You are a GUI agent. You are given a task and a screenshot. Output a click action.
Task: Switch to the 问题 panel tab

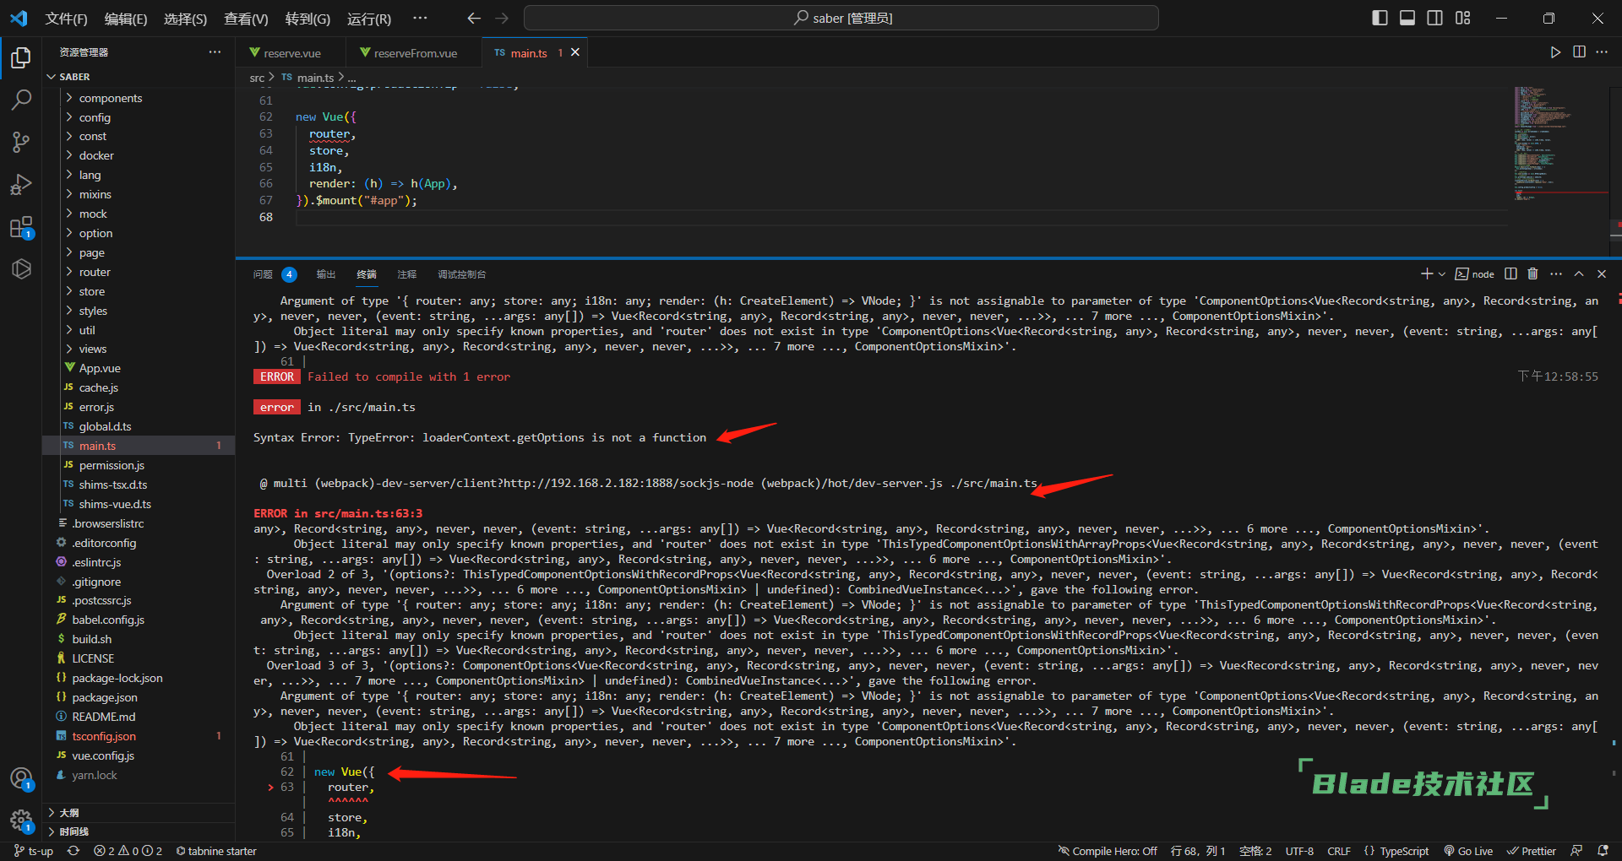pos(263,274)
